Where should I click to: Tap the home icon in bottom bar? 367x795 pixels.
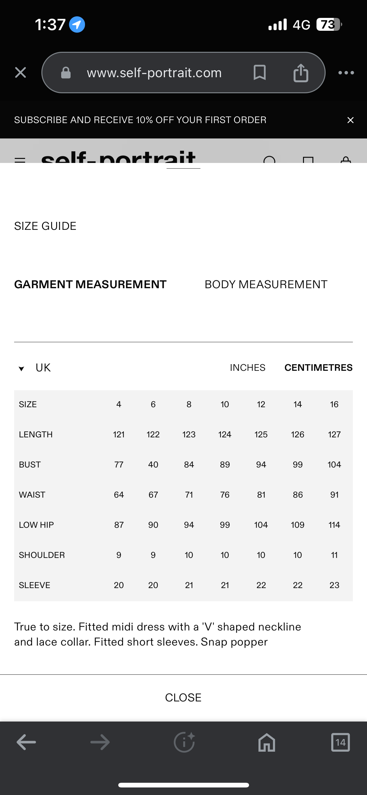(x=267, y=742)
